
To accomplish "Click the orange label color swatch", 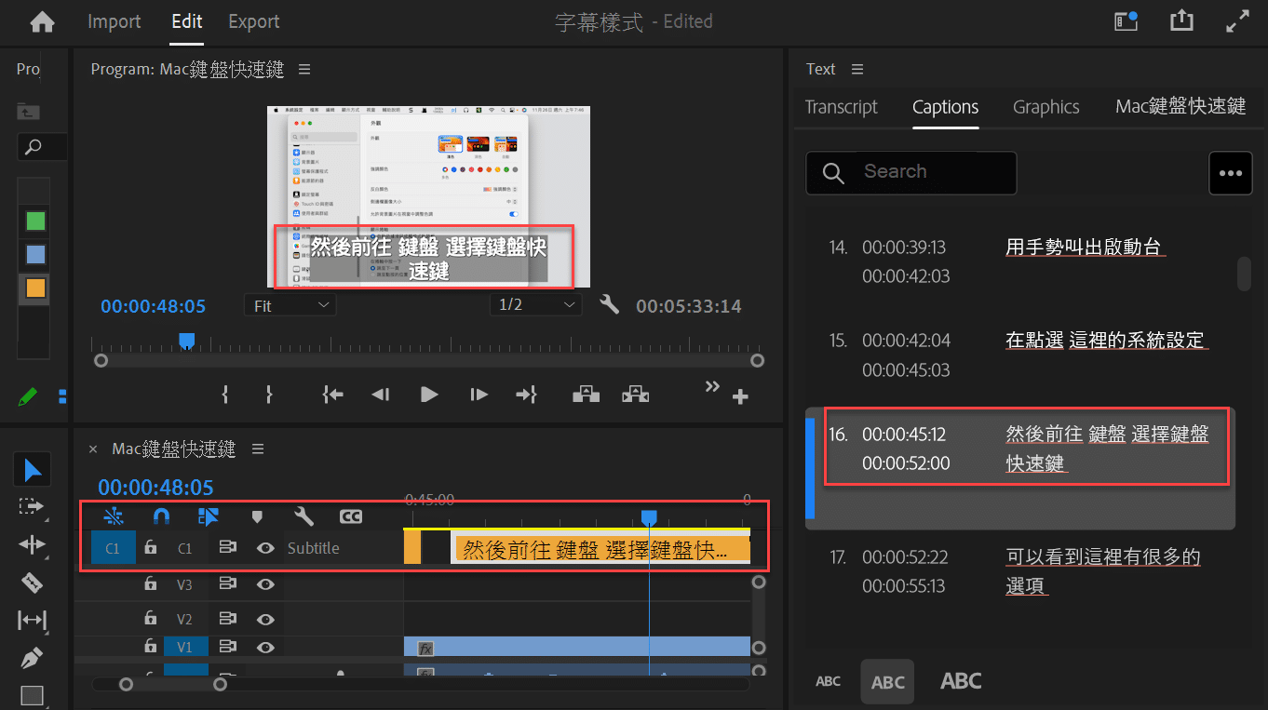I will 35,288.
